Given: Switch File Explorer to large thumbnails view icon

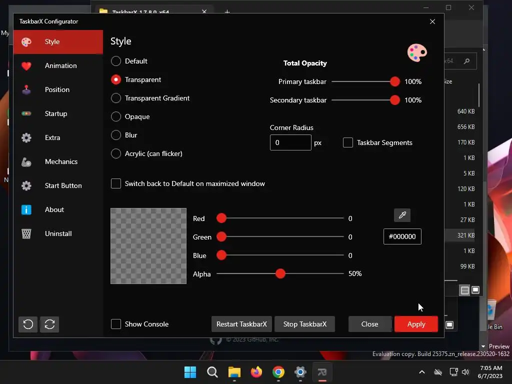Looking at the screenshot, I should [x=475, y=290].
